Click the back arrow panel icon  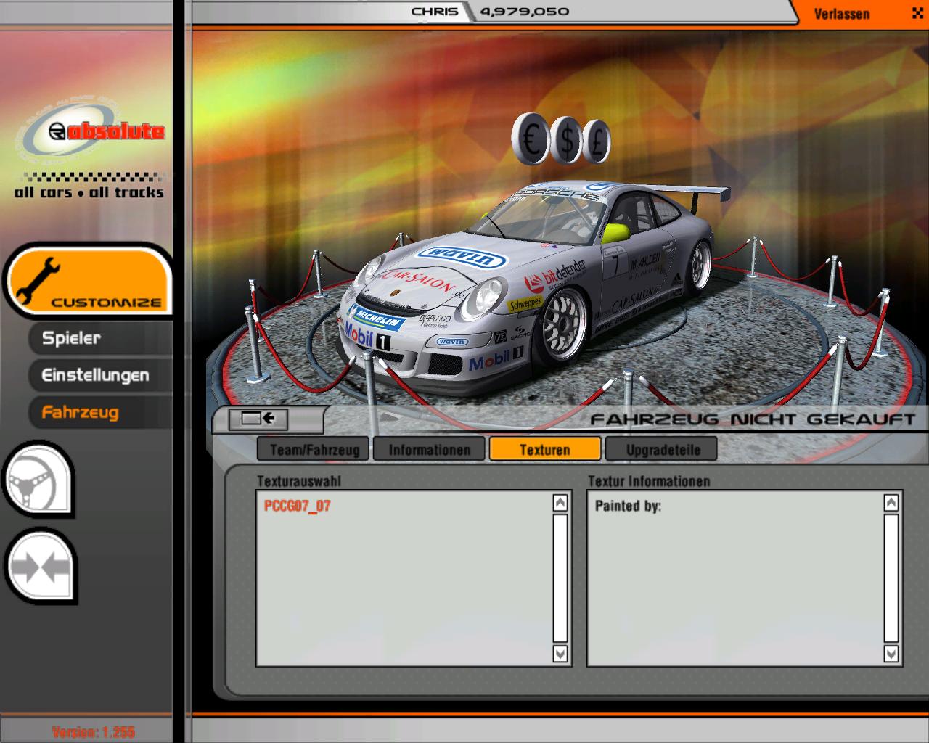pyautogui.click(x=258, y=418)
